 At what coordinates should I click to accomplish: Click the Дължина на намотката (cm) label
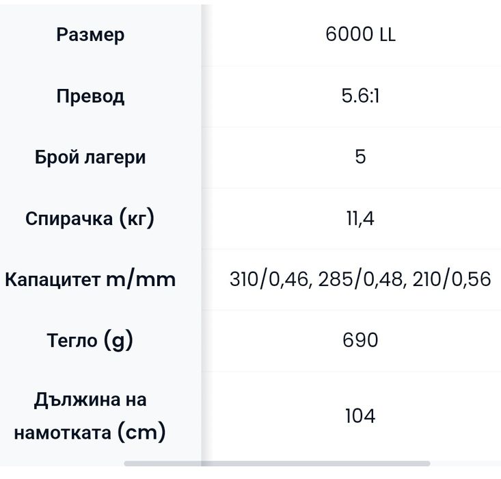(90, 416)
